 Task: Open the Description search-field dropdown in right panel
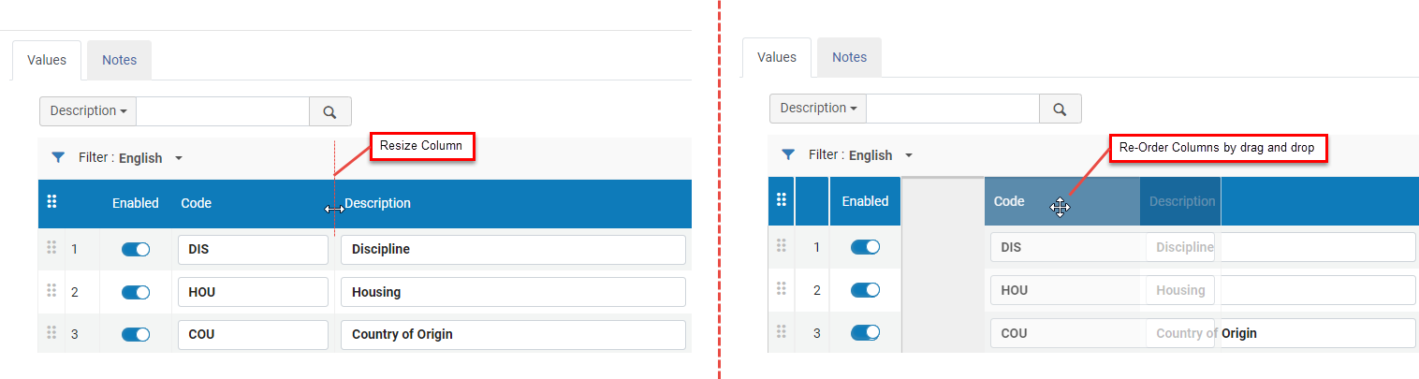point(818,109)
